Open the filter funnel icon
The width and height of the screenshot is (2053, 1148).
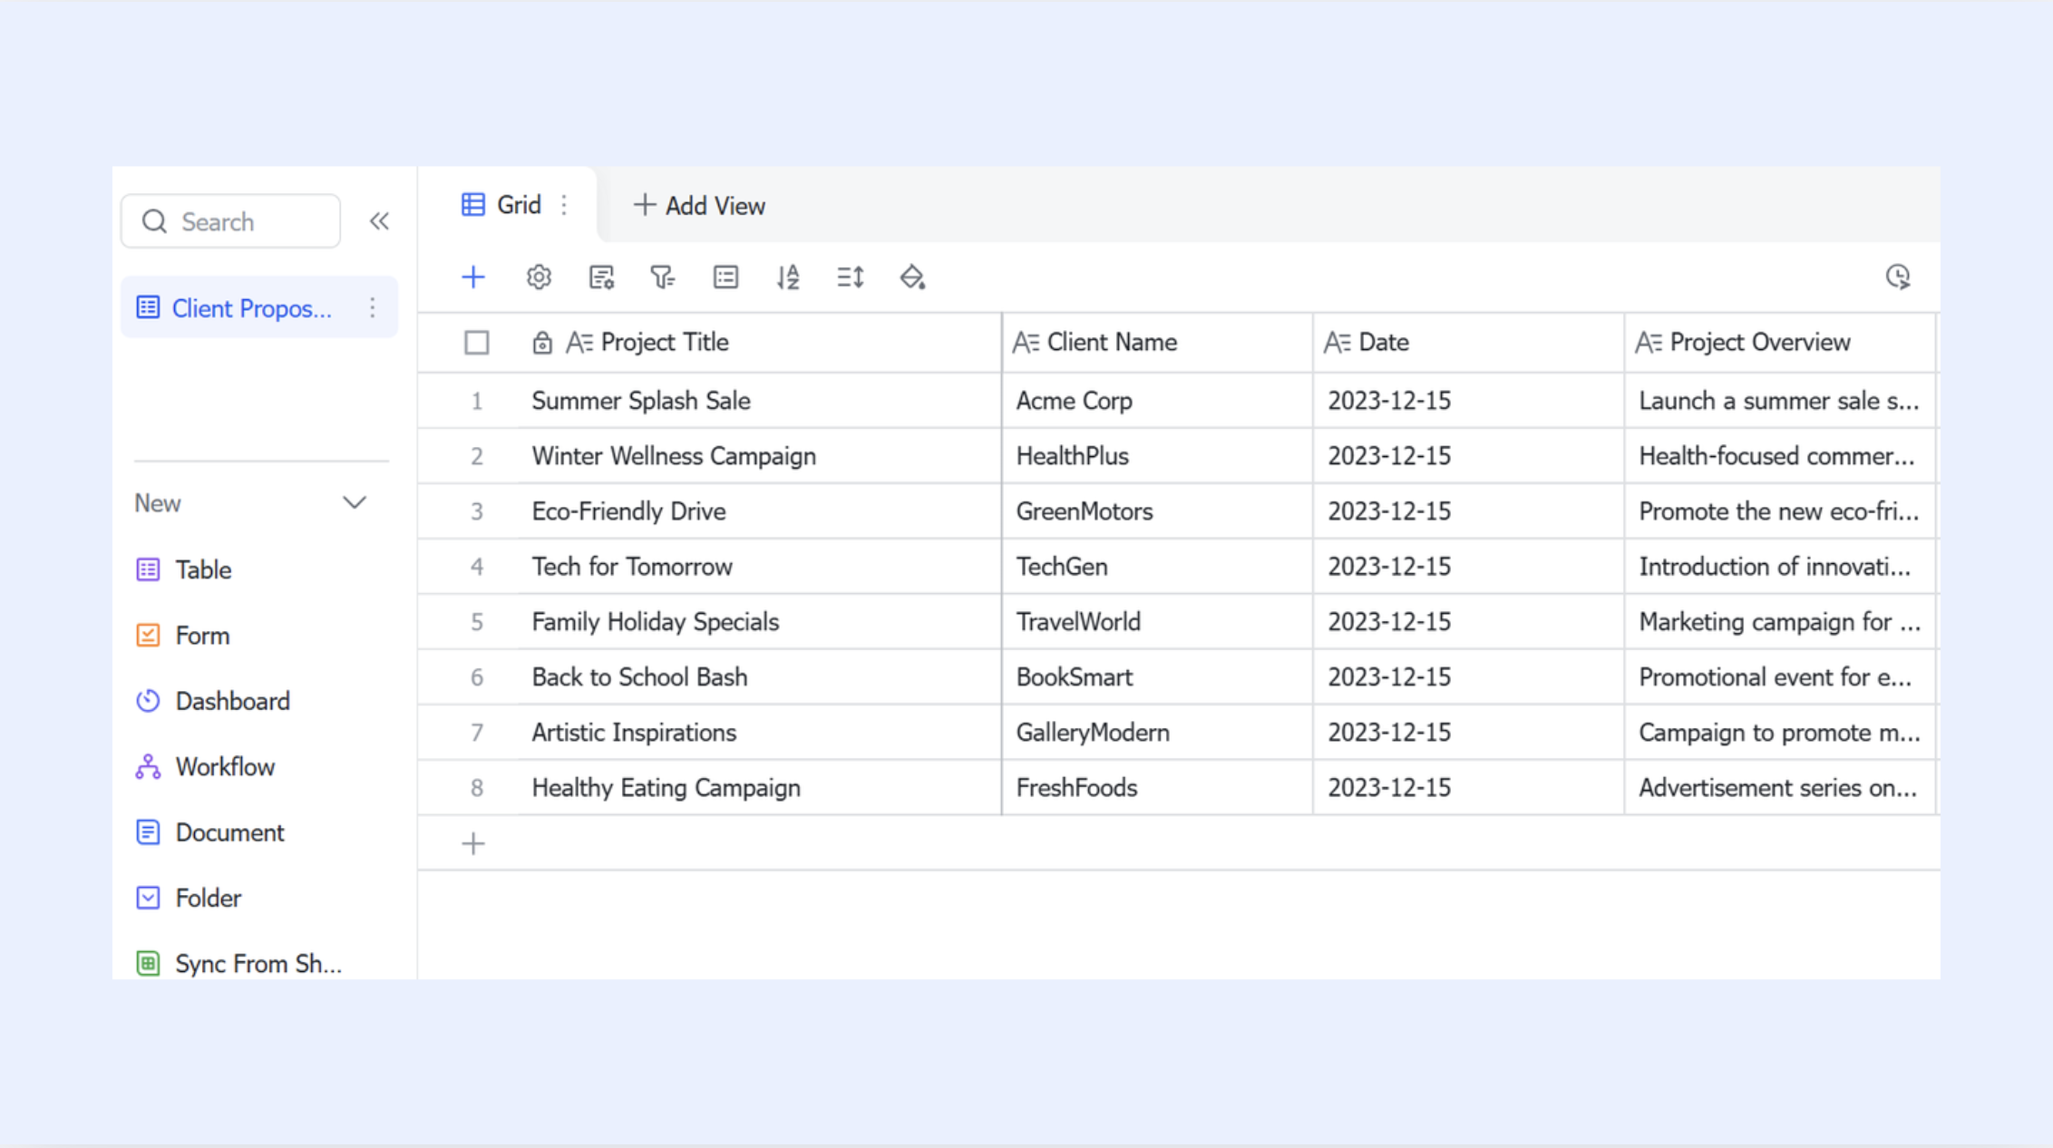663,277
